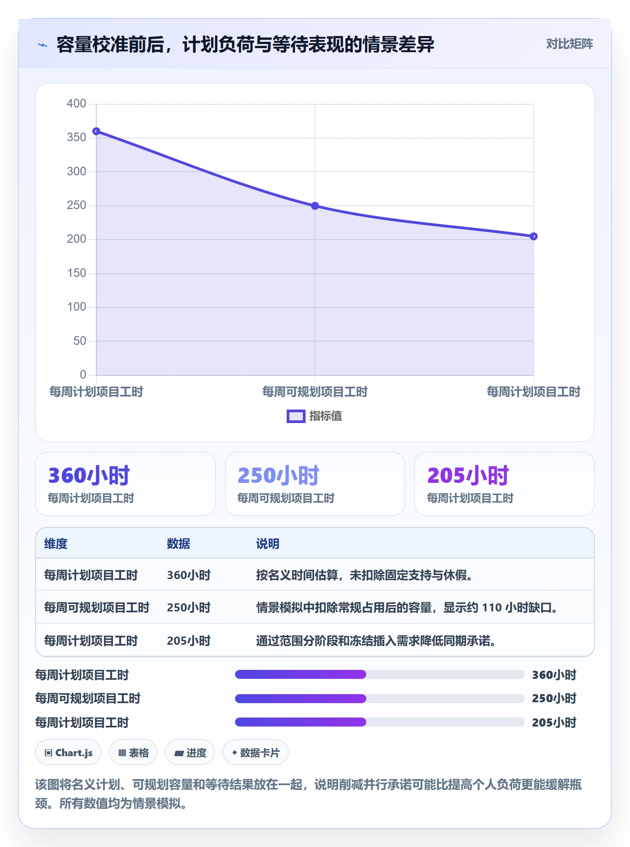
Task: Select the 360小时 cell in the table
Action: pyautogui.click(x=189, y=575)
